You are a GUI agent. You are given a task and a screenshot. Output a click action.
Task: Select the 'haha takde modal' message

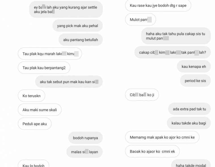pos(191,164)
